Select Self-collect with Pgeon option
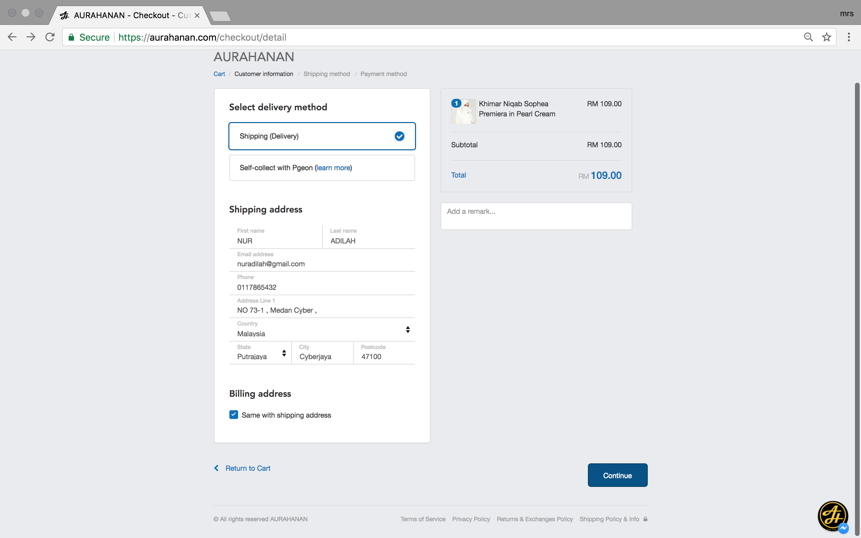Screen dimensions: 861x538 (322, 167)
